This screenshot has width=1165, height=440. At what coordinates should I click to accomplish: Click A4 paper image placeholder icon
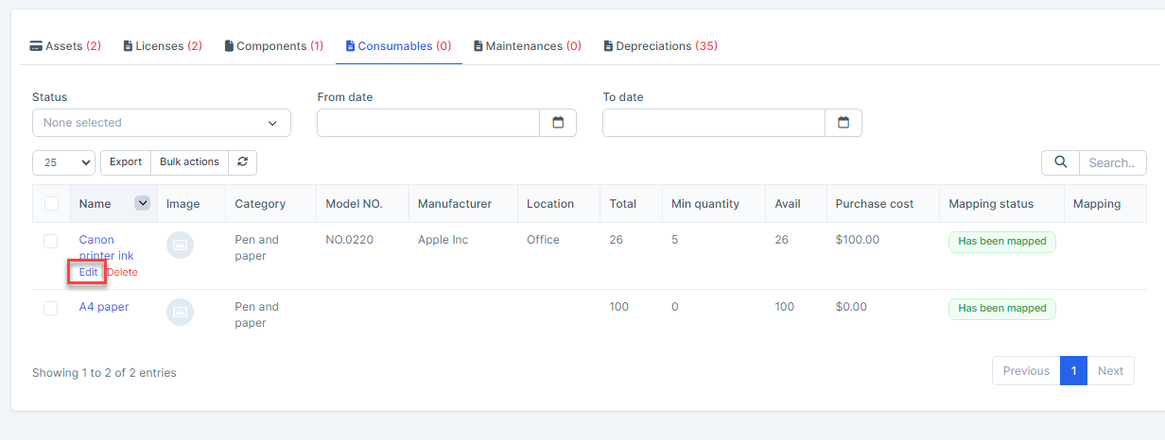(x=180, y=312)
